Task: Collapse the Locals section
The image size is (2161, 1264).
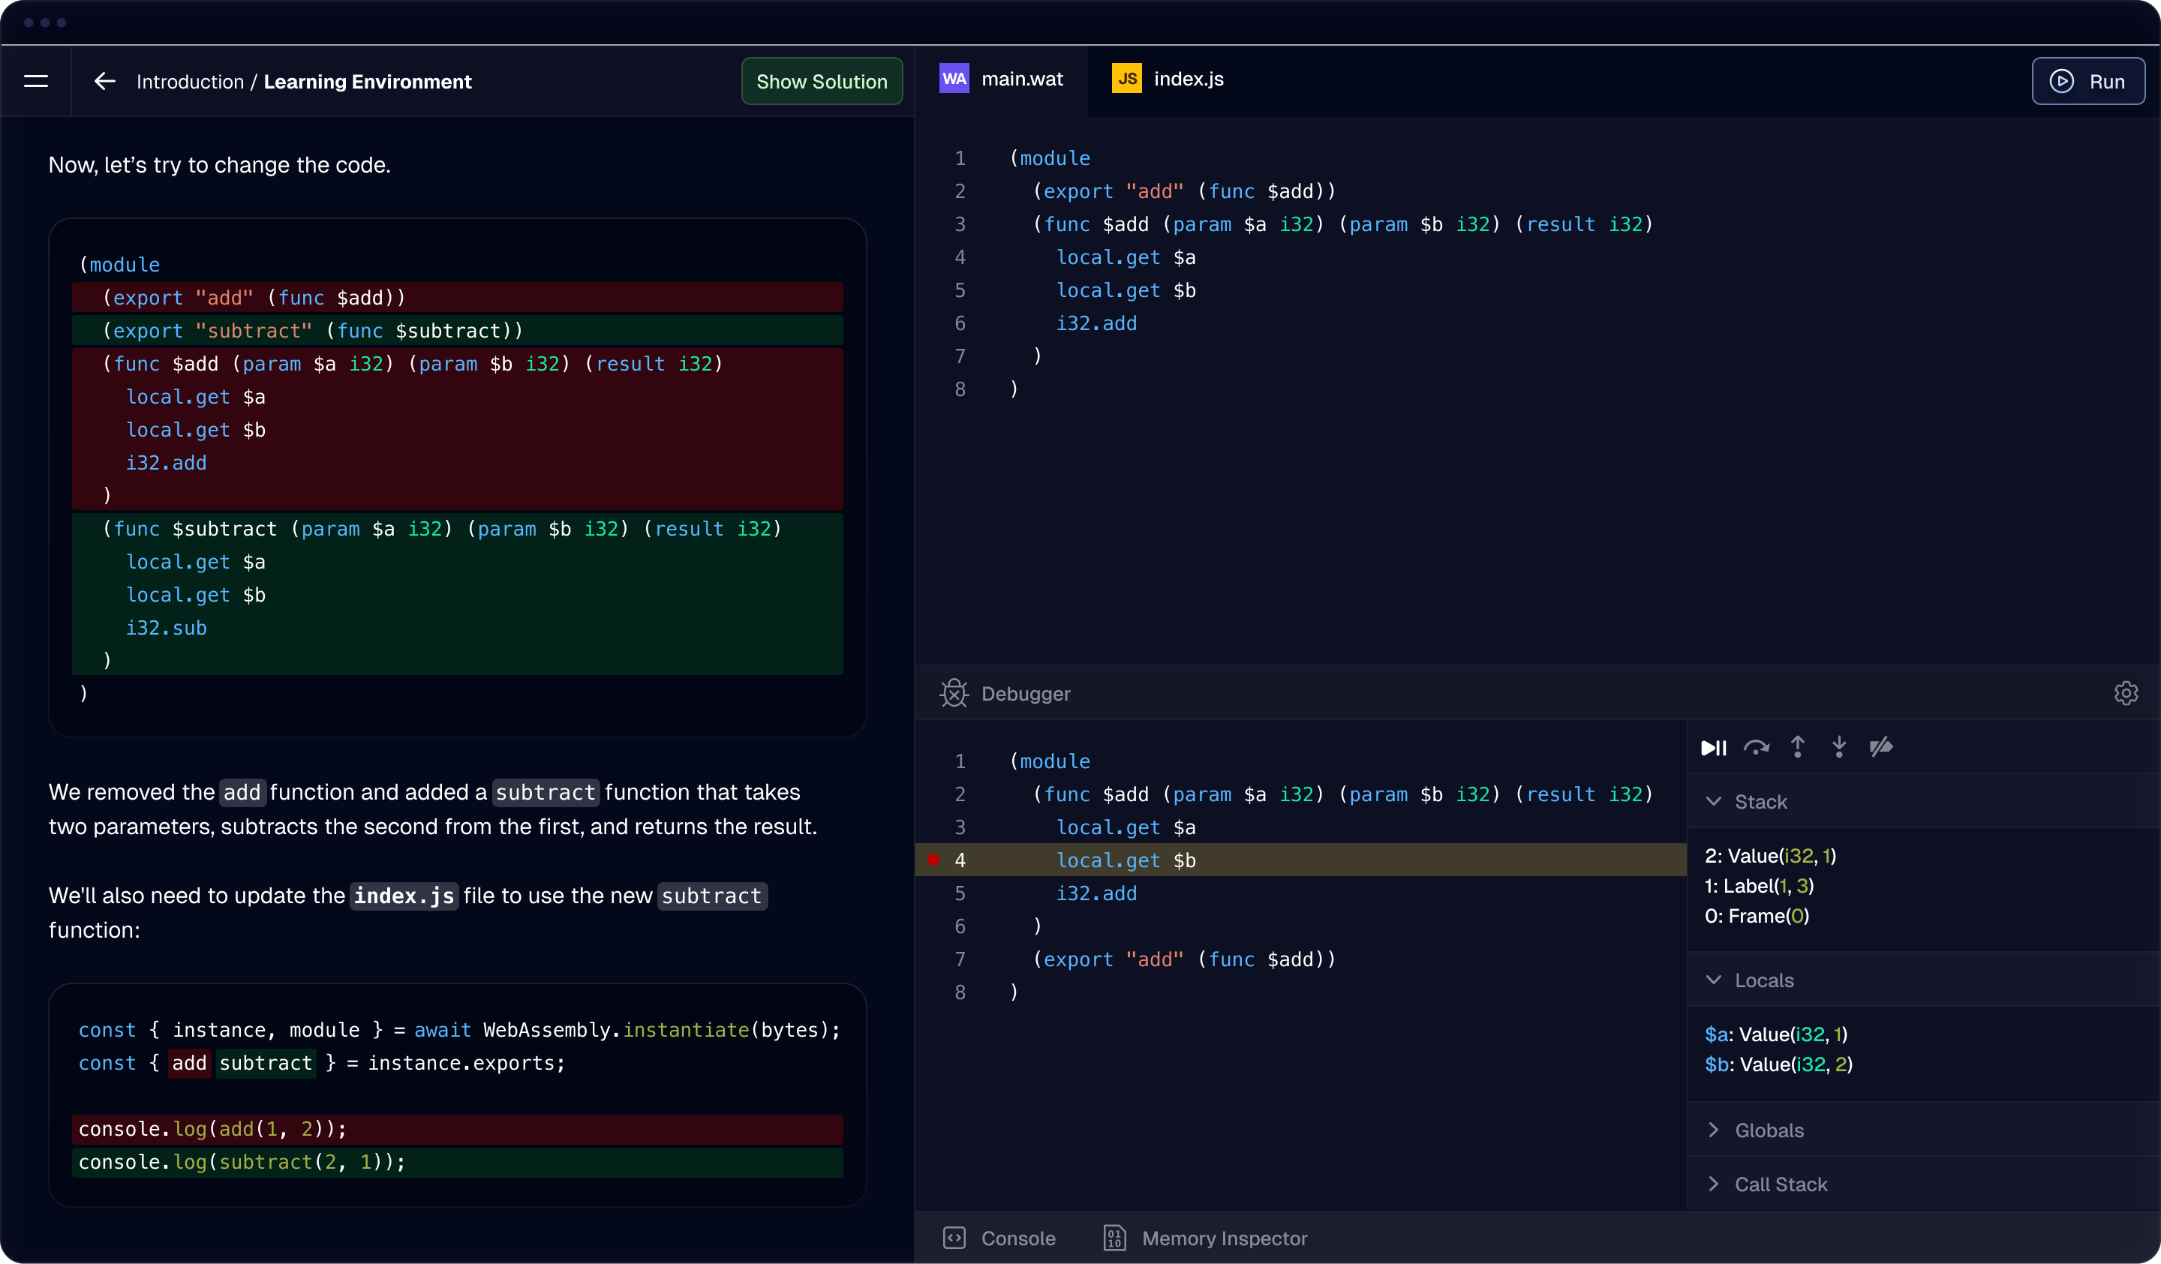Action: [1713, 979]
